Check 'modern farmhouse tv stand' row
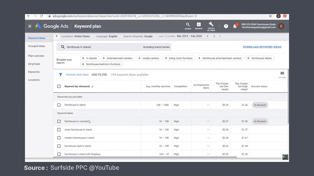Screen dimensions: 314x176 pos(59,138)
